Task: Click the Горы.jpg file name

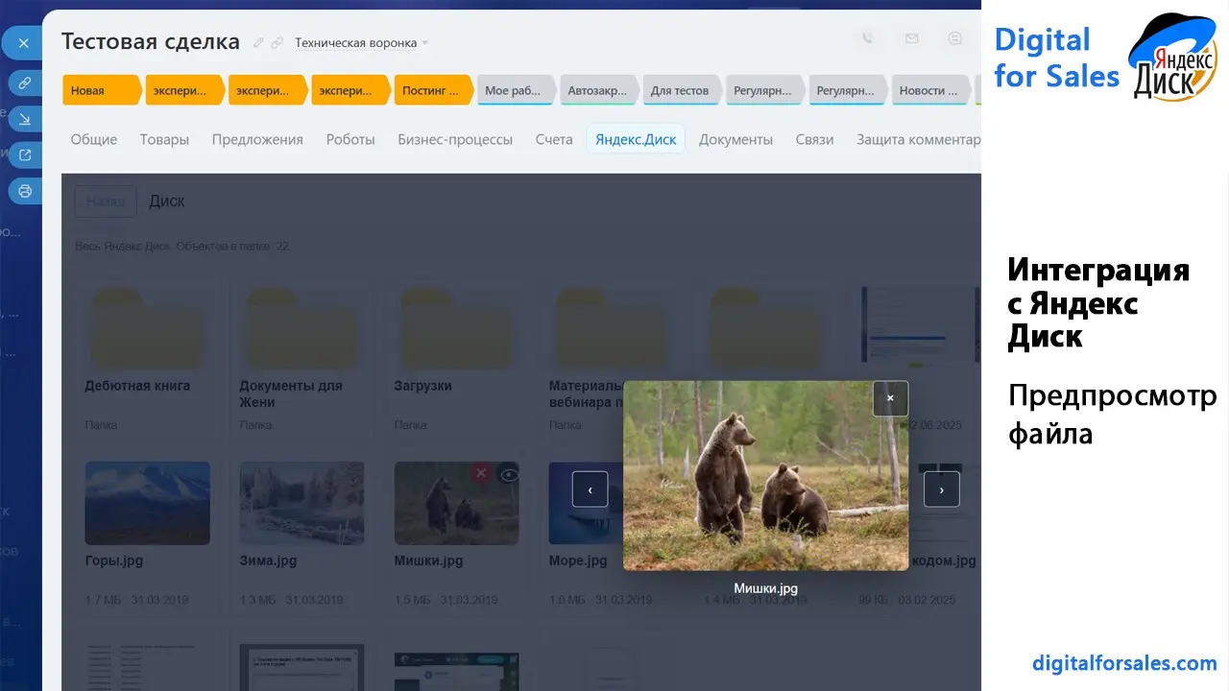Action: pyautogui.click(x=113, y=560)
